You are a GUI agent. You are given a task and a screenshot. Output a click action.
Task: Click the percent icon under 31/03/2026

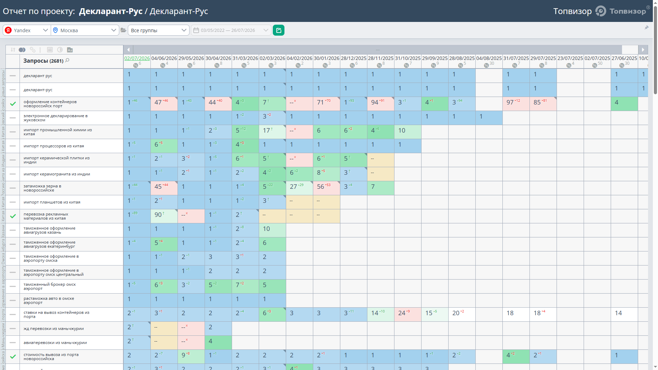coord(244,65)
